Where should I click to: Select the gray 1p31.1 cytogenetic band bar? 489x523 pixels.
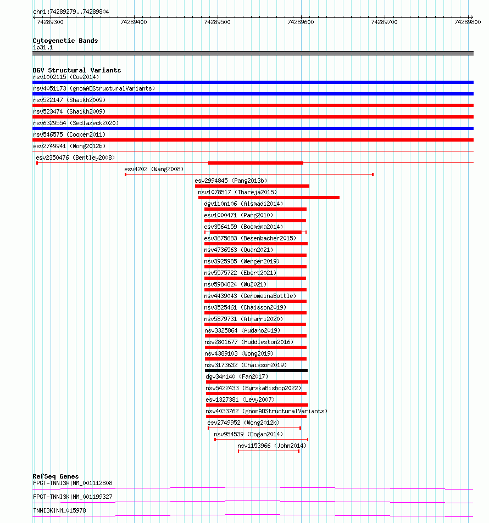coord(253,53)
